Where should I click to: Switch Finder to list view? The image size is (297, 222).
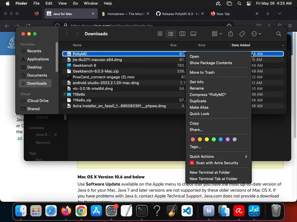click(x=171, y=34)
